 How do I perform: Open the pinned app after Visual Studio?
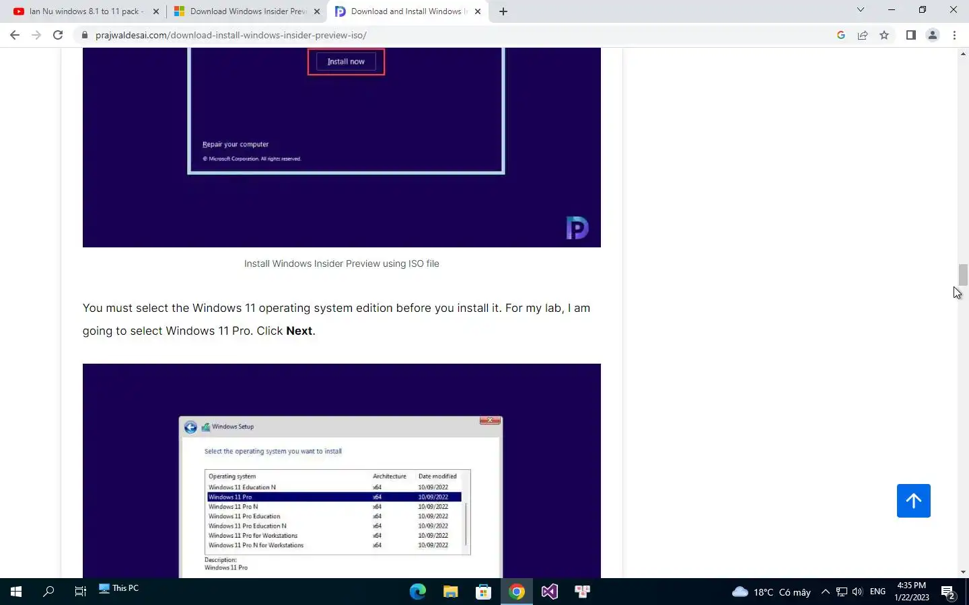click(582, 592)
